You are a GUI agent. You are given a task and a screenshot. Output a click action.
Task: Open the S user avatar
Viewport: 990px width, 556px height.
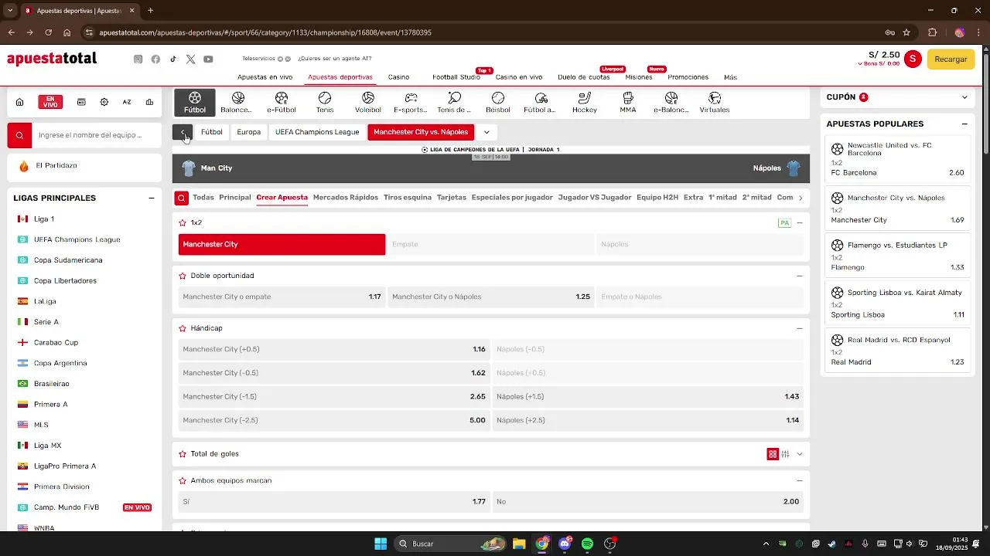pos(913,59)
